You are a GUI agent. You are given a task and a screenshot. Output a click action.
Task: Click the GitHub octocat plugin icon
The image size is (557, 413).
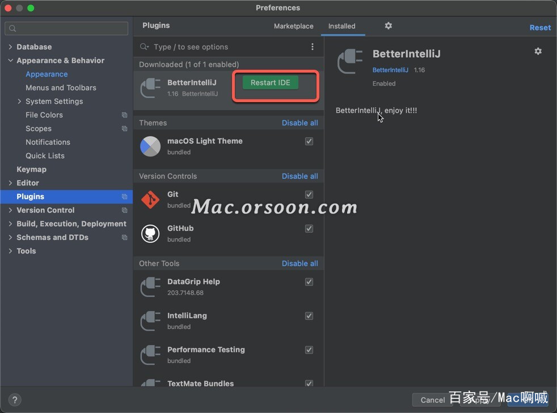pos(150,234)
